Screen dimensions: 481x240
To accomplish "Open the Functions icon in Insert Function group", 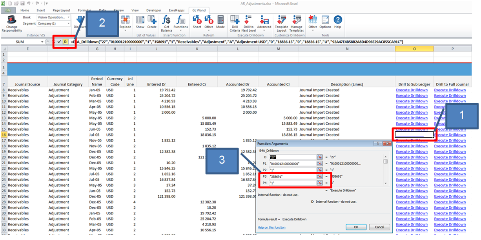I will [181, 20].
